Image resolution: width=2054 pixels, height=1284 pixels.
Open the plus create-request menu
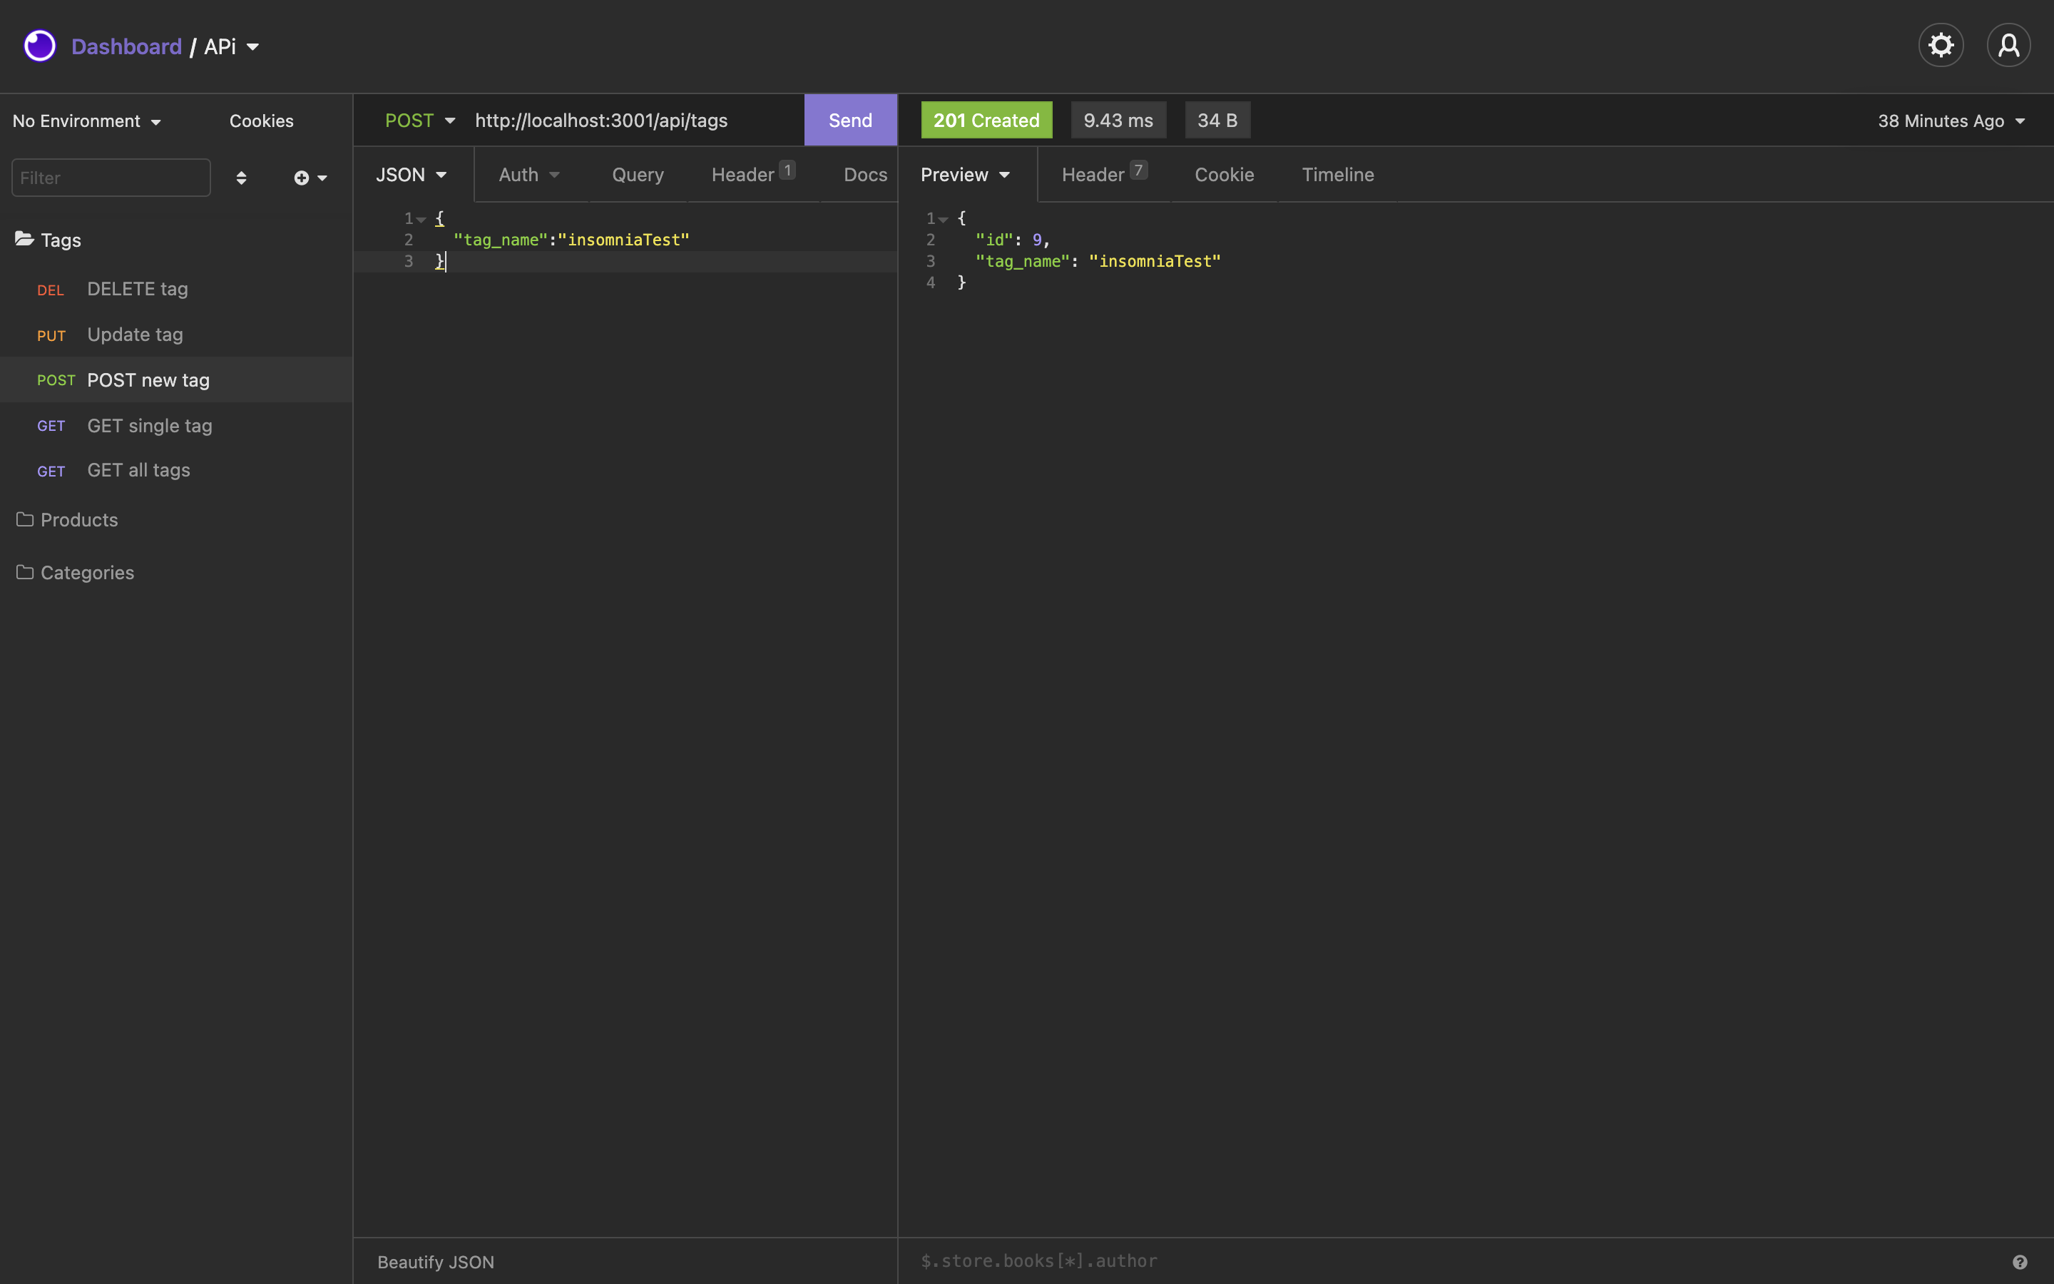point(311,178)
